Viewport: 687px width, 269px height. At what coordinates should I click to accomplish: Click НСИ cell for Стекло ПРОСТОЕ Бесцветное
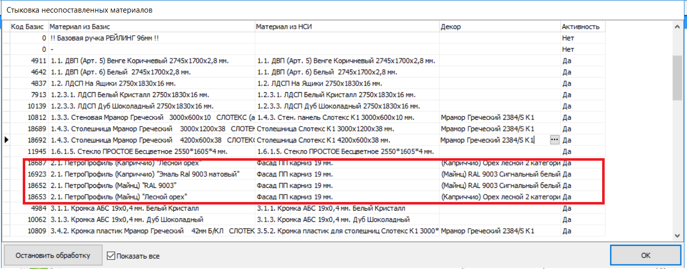(x=347, y=152)
